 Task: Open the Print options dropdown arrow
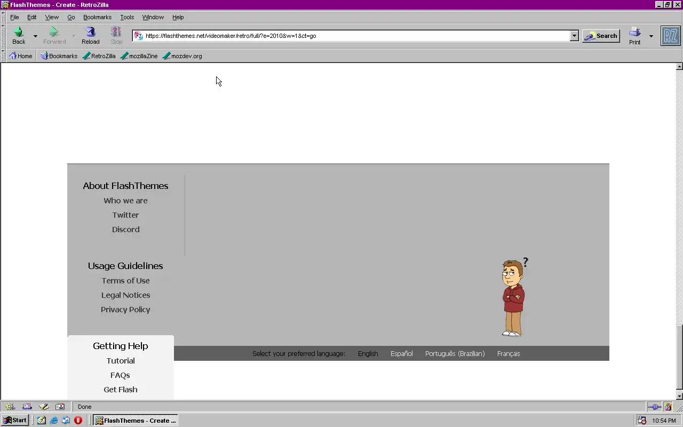point(651,36)
